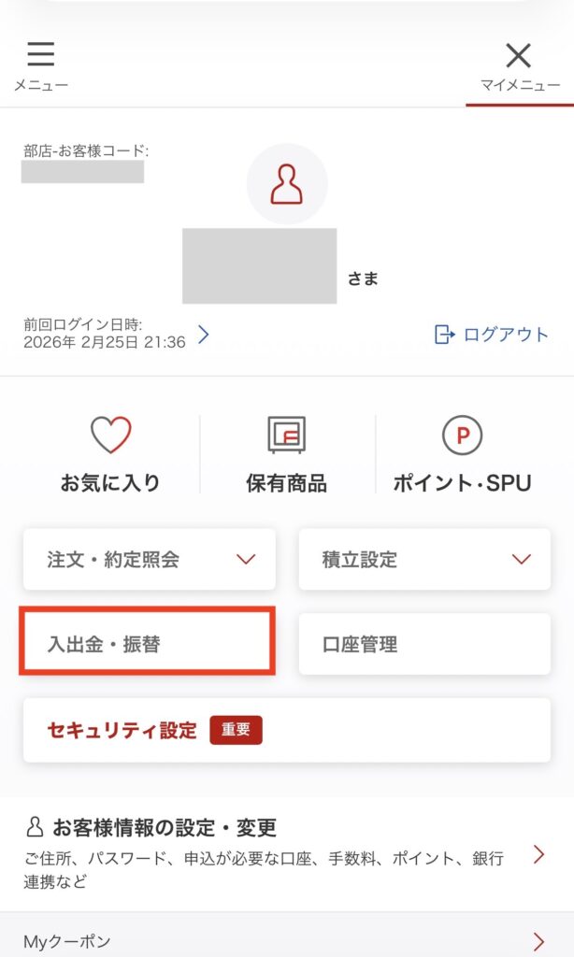Screen dimensions: 574x957
Task: Open the hamburger メニュー icon
Action: (40, 54)
